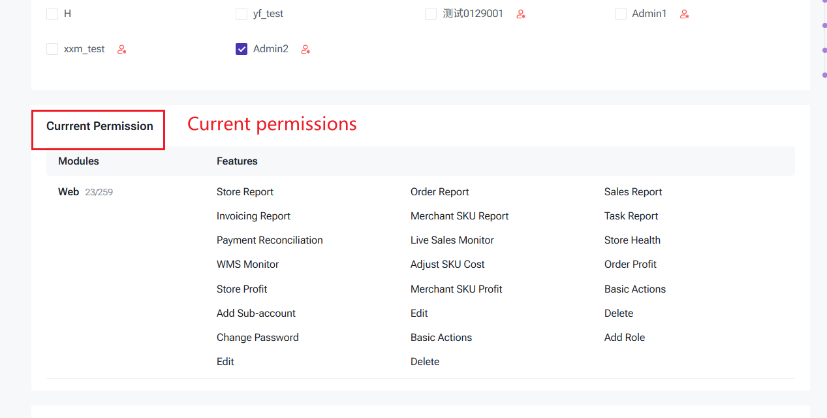Click the Modules column header
Viewport: 827px width, 418px height.
[x=78, y=161]
